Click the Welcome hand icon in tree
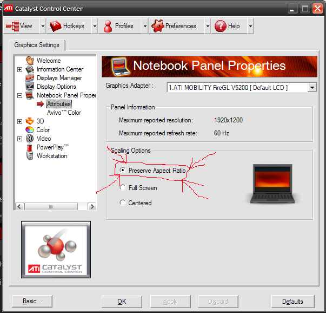This screenshot has width=326, height=313. (x=30, y=61)
